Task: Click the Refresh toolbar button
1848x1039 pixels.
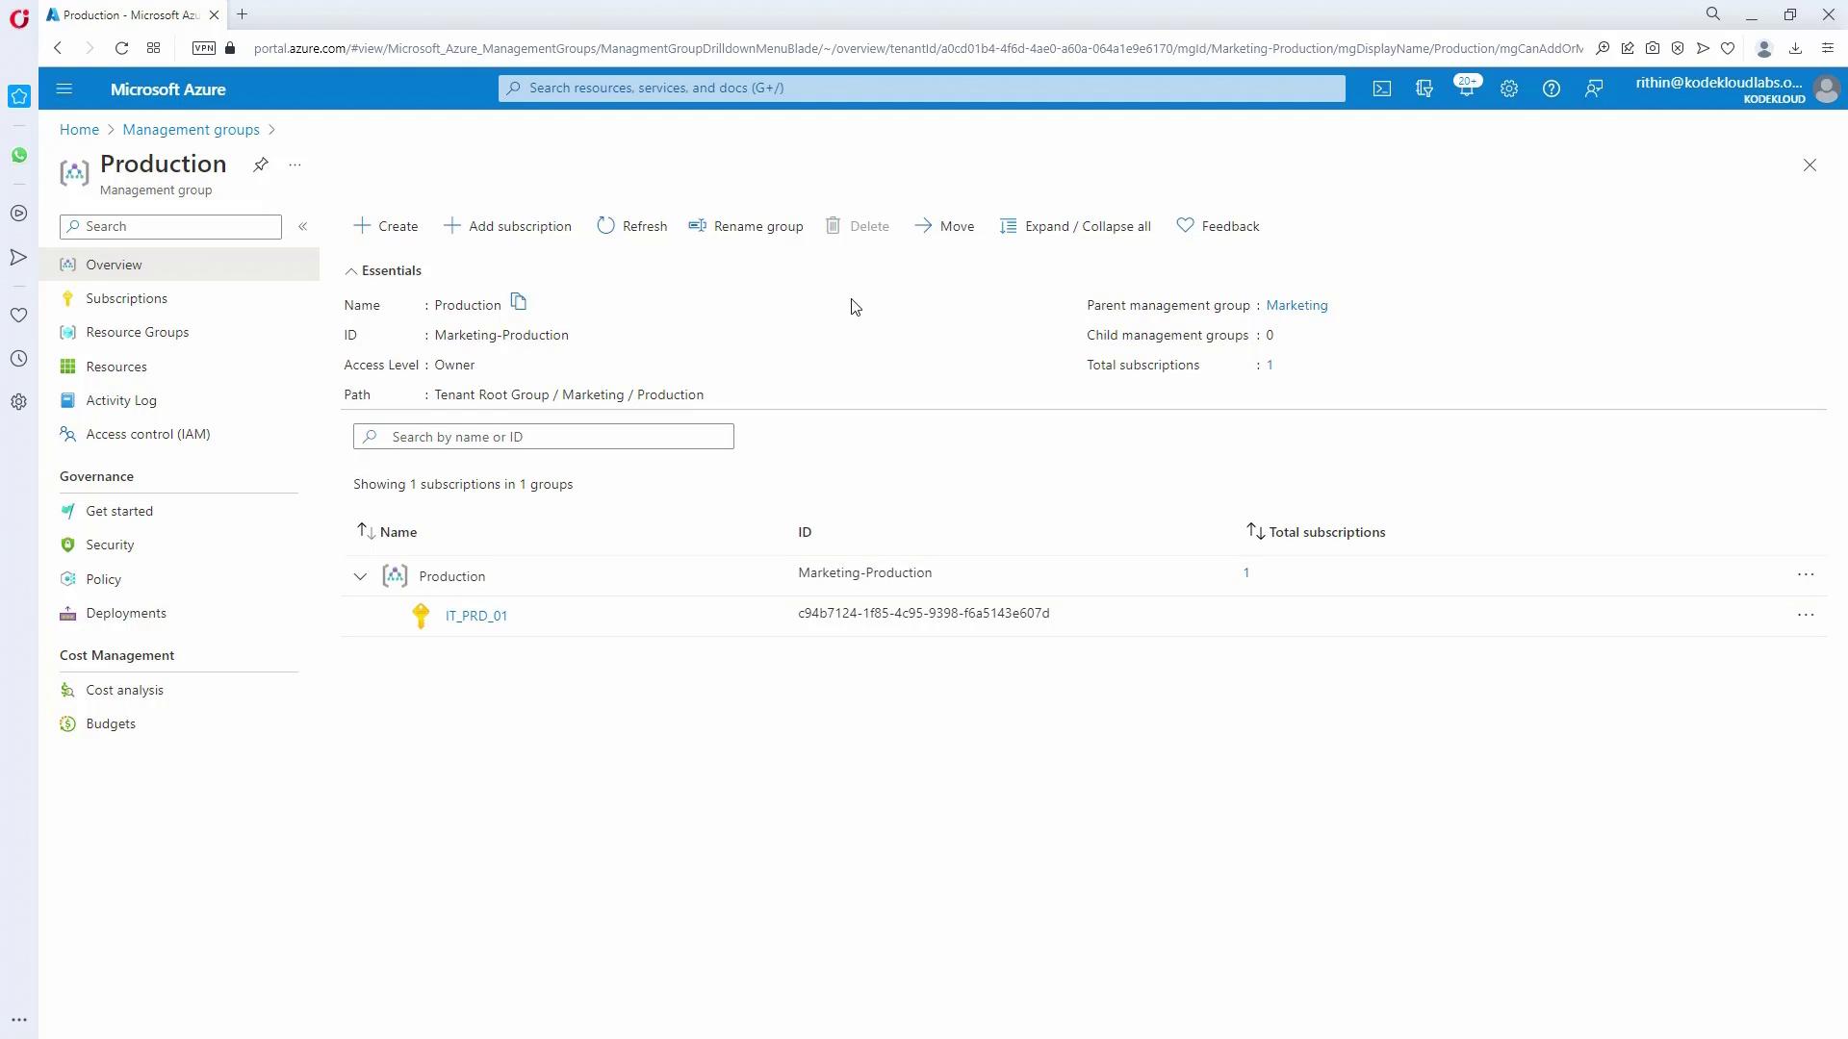Action: coord(632,226)
